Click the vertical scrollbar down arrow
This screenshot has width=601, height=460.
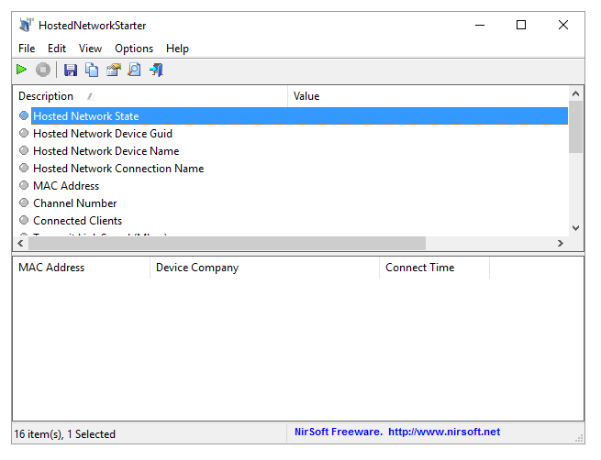click(575, 228)
